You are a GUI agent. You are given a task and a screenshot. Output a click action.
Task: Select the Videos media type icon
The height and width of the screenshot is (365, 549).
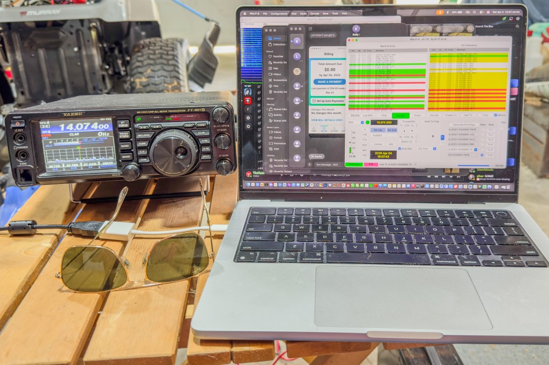pyautogui.click(x=271, y=131)
